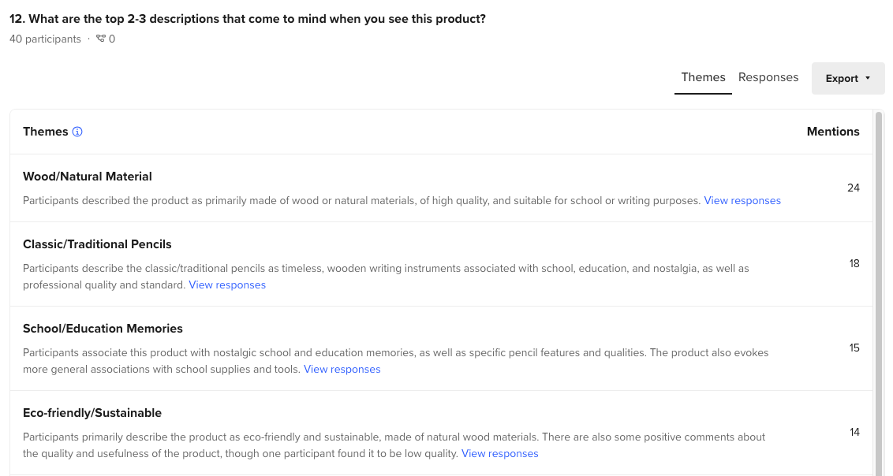Image resolution: width=893 pixels, height=476 pixels.
Task: View responses for Eco-friendly/Sustainable theme
Action: (x=499, y=453)
